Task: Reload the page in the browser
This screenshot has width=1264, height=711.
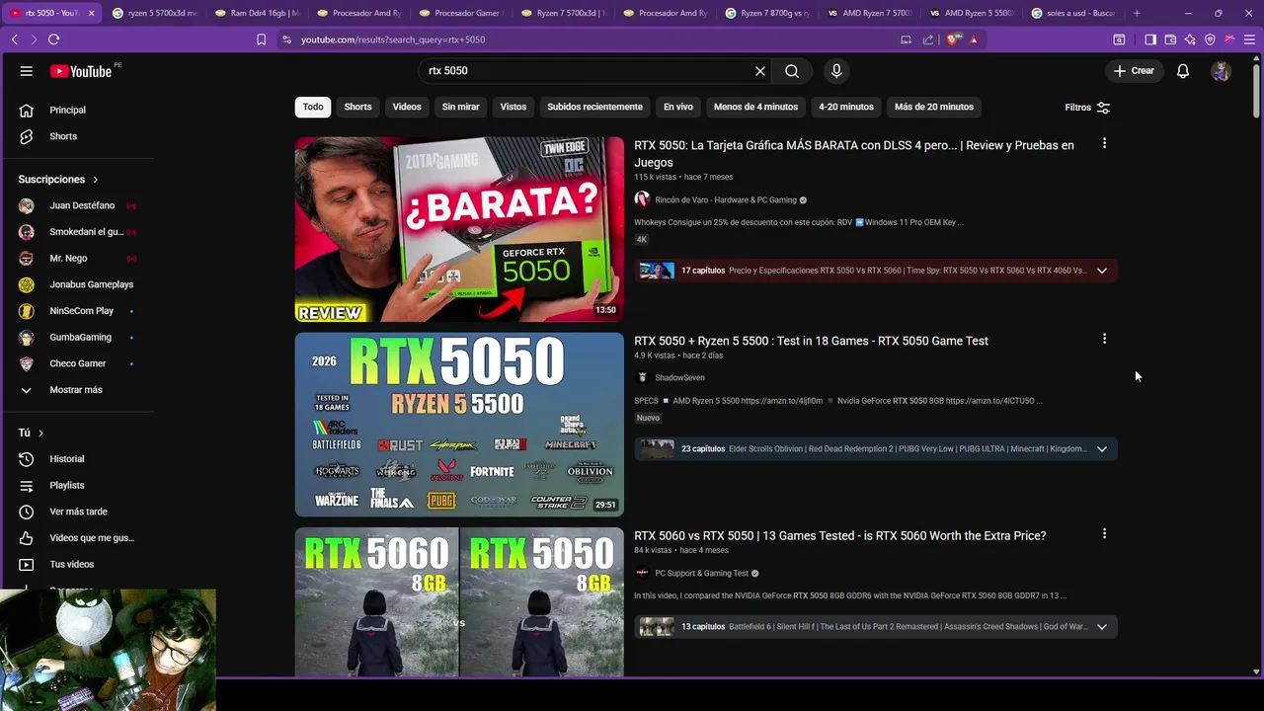Action: click(x=53, y=39)
